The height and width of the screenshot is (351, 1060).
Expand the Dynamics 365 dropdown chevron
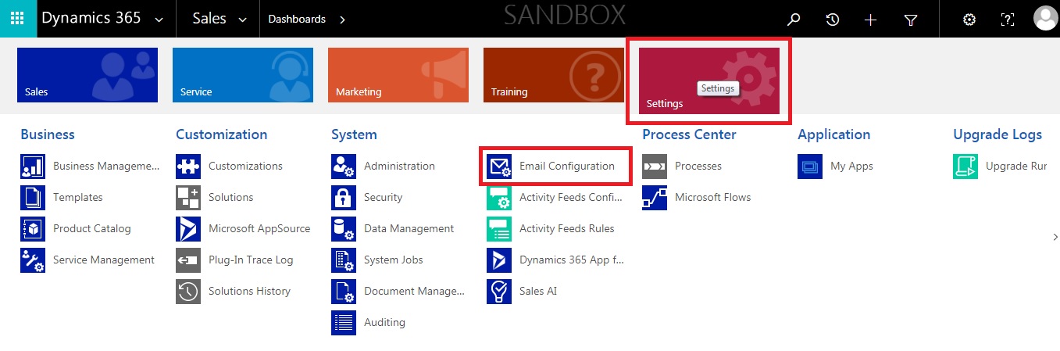point(159,20)
